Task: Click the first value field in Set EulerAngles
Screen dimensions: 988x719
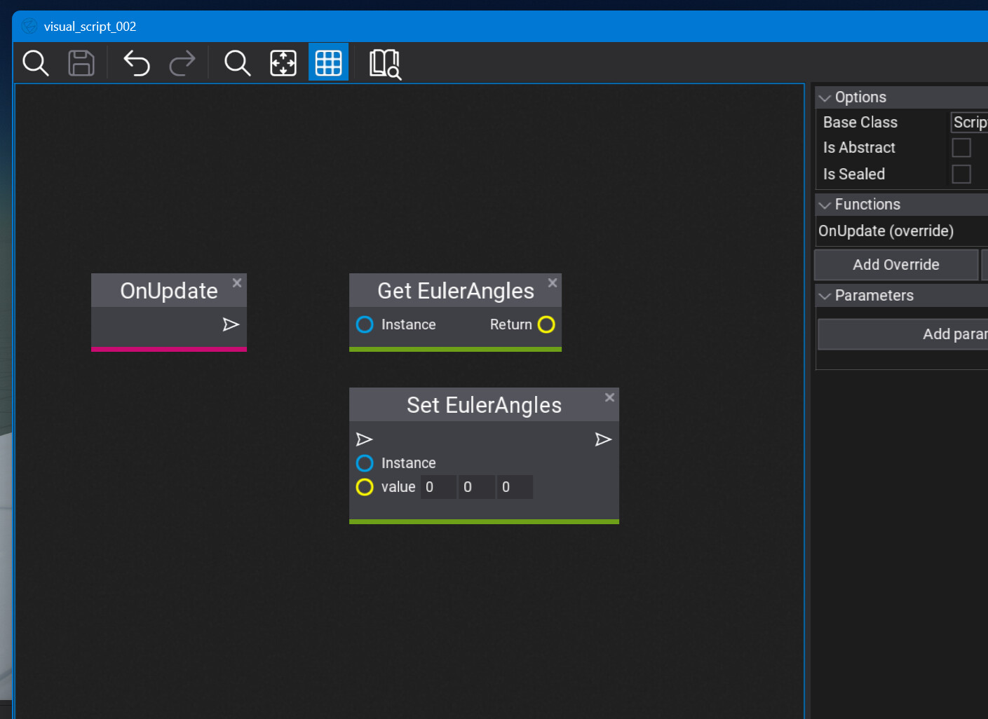Action: pos(438,487)
